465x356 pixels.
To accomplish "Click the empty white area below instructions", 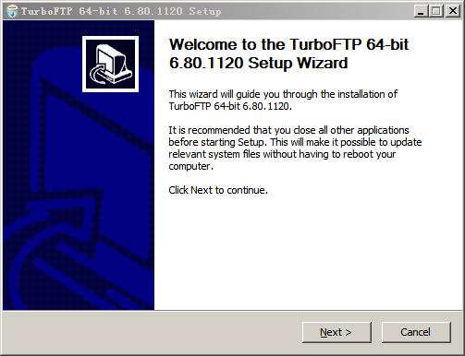I will 308,252.
